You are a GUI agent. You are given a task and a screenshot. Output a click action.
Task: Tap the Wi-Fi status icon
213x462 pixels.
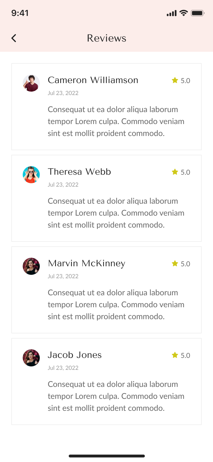184,13
